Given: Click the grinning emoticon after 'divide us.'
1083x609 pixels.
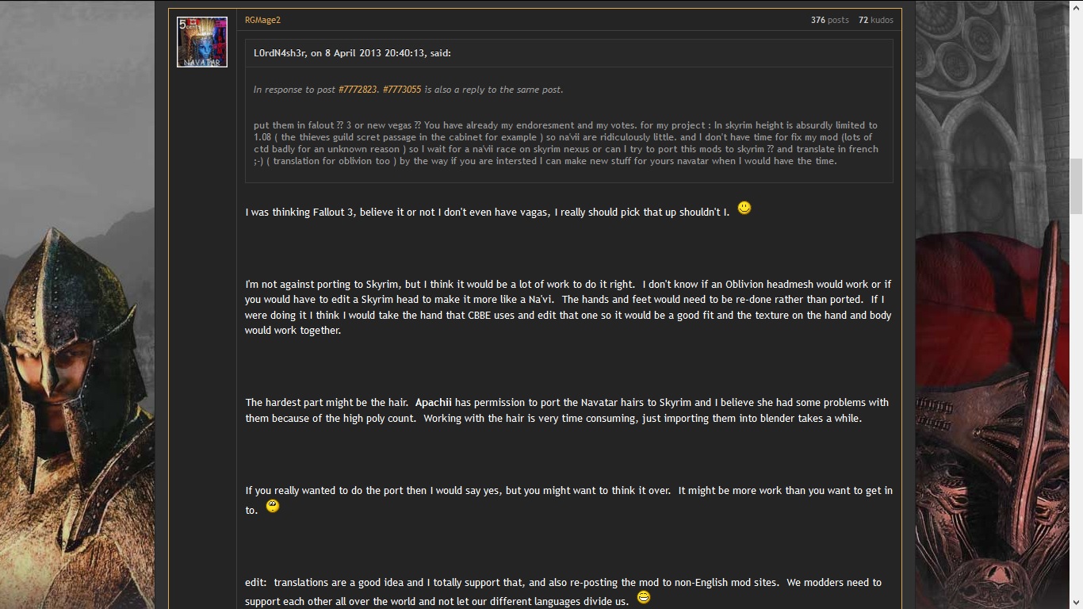Looking at the screenshot, I should point(644,597).
